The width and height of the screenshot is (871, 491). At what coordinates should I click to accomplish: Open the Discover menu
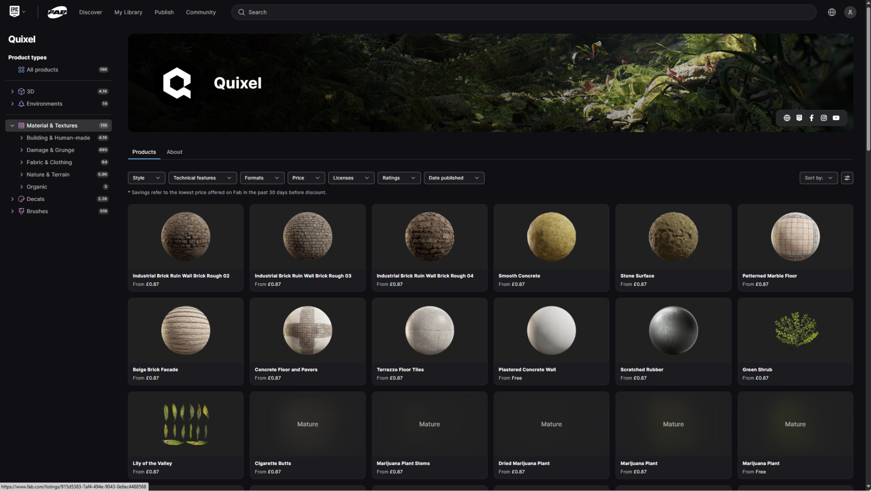tap(91, 12)
